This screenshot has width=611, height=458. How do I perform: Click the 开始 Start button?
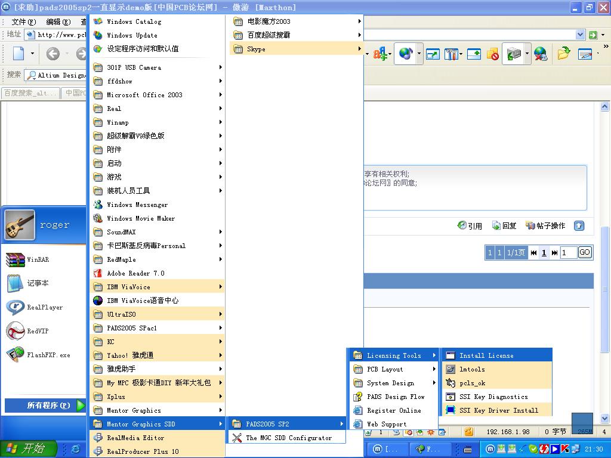pos(29,448)
